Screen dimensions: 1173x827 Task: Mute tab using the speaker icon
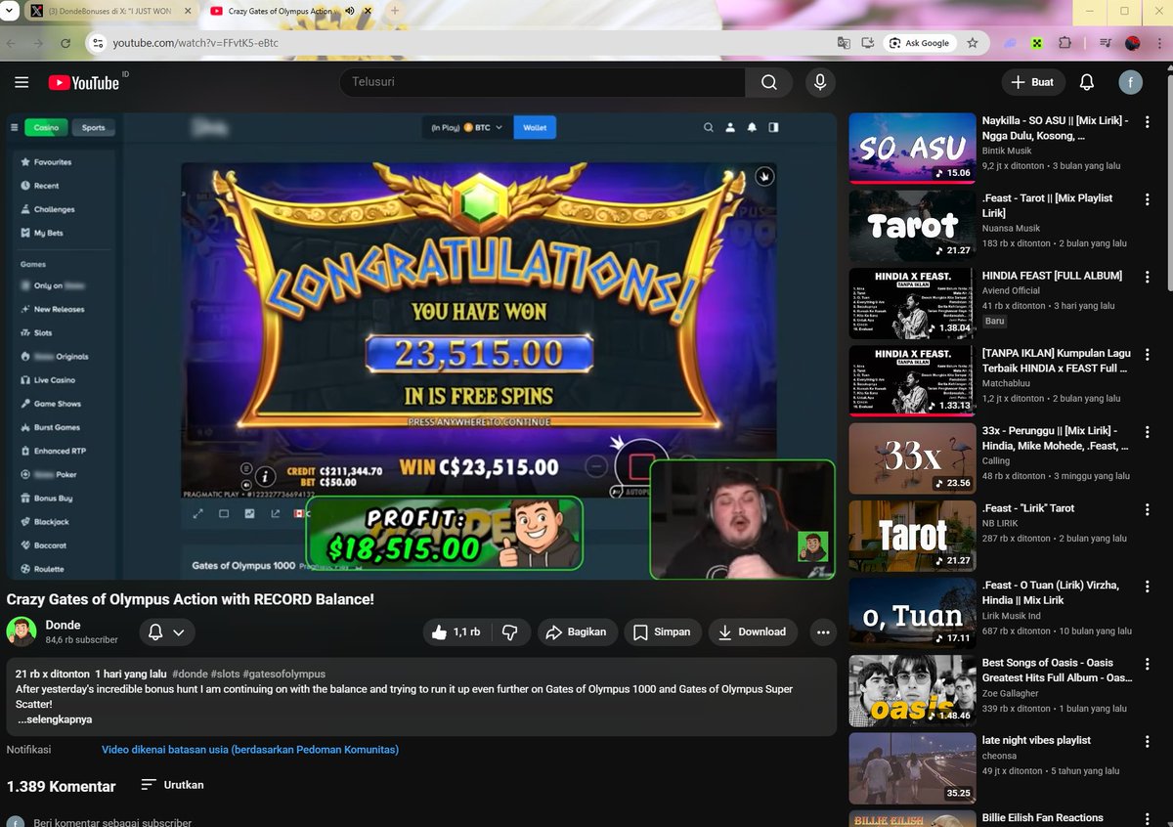pos(349,11)
